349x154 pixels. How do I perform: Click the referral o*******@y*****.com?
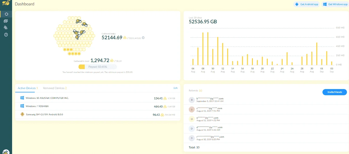(207, 118)
